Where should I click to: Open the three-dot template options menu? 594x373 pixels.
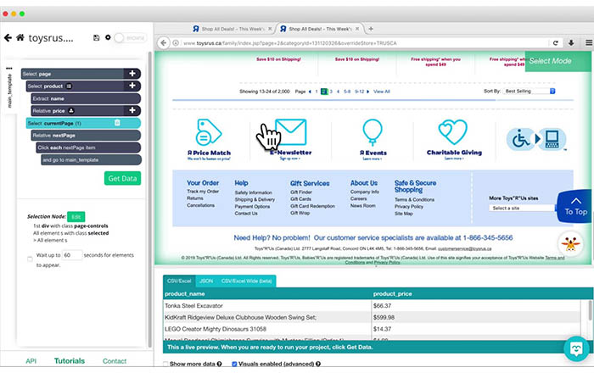[9, 69]
